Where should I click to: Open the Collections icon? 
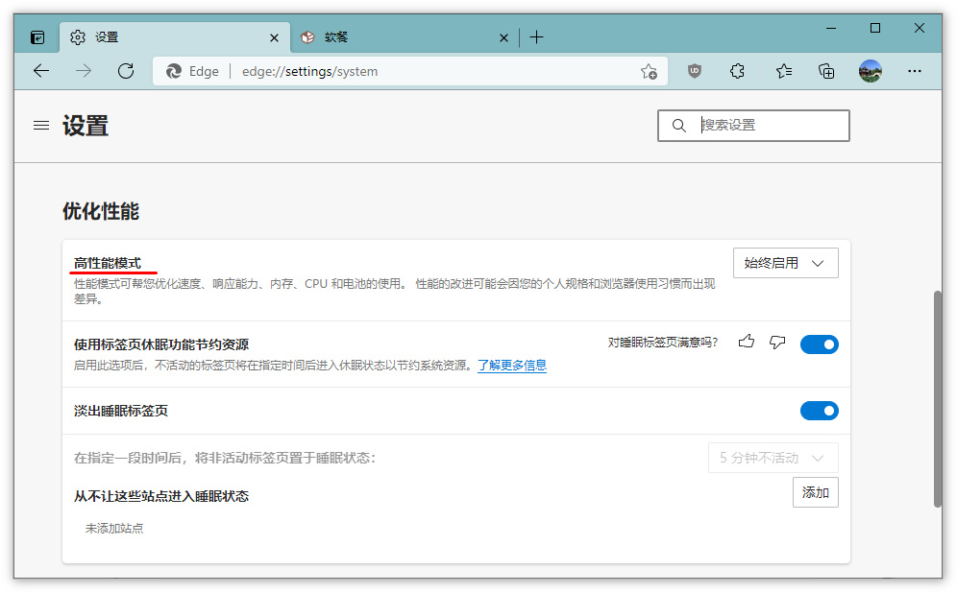pos(826,71)
